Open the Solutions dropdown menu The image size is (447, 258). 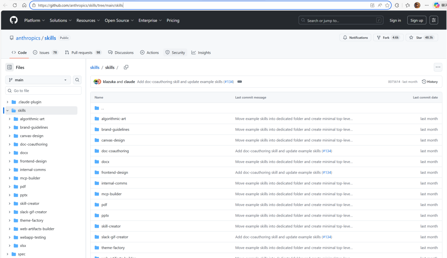pyautogui.click(x=60, y=21)
